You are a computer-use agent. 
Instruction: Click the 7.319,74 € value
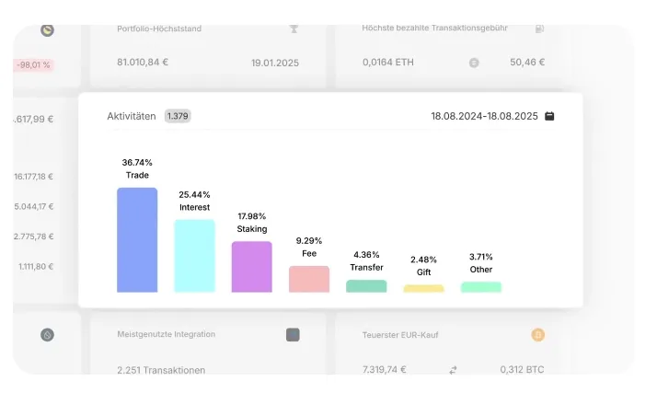click(385, 370)
